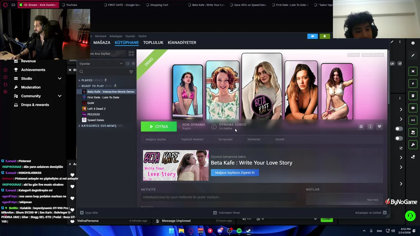The height and width of the screenshot is (236, 420).
Task: Click green notification bell icon
Action: tap(325, 36)
